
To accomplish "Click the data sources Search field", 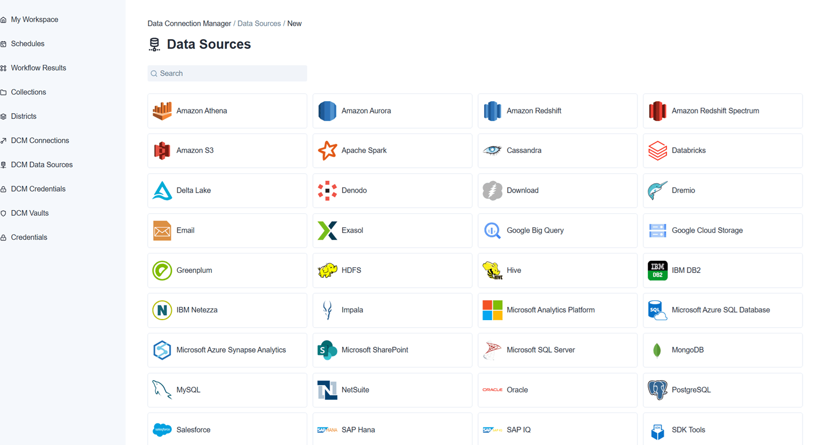I will point(227,74).
